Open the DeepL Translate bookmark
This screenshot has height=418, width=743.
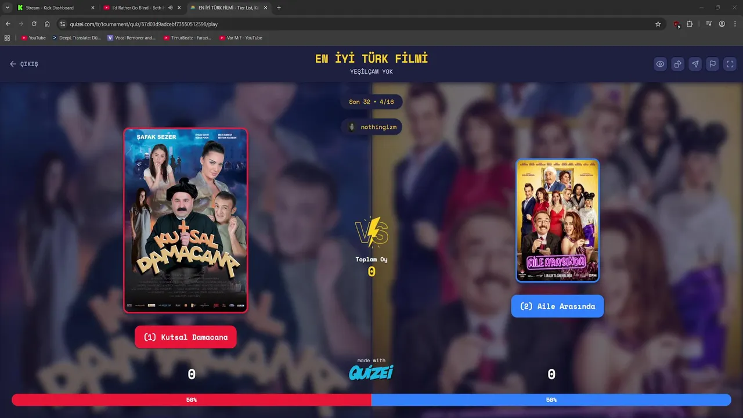pyautogui.click(x=77, y=38)
